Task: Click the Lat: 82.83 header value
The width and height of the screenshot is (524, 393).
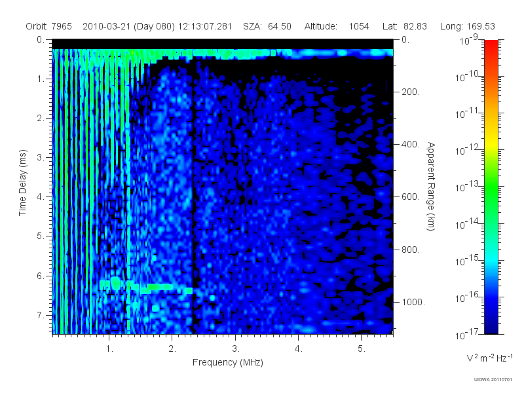Action: click(x=405, y=26)
